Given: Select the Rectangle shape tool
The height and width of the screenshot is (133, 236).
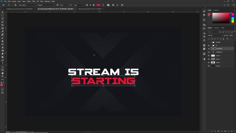Looking at the screenshot, I should 3,70.
